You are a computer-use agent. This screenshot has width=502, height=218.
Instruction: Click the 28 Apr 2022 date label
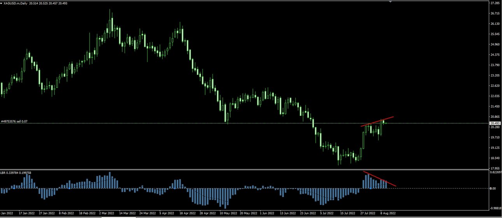point(207,213)
